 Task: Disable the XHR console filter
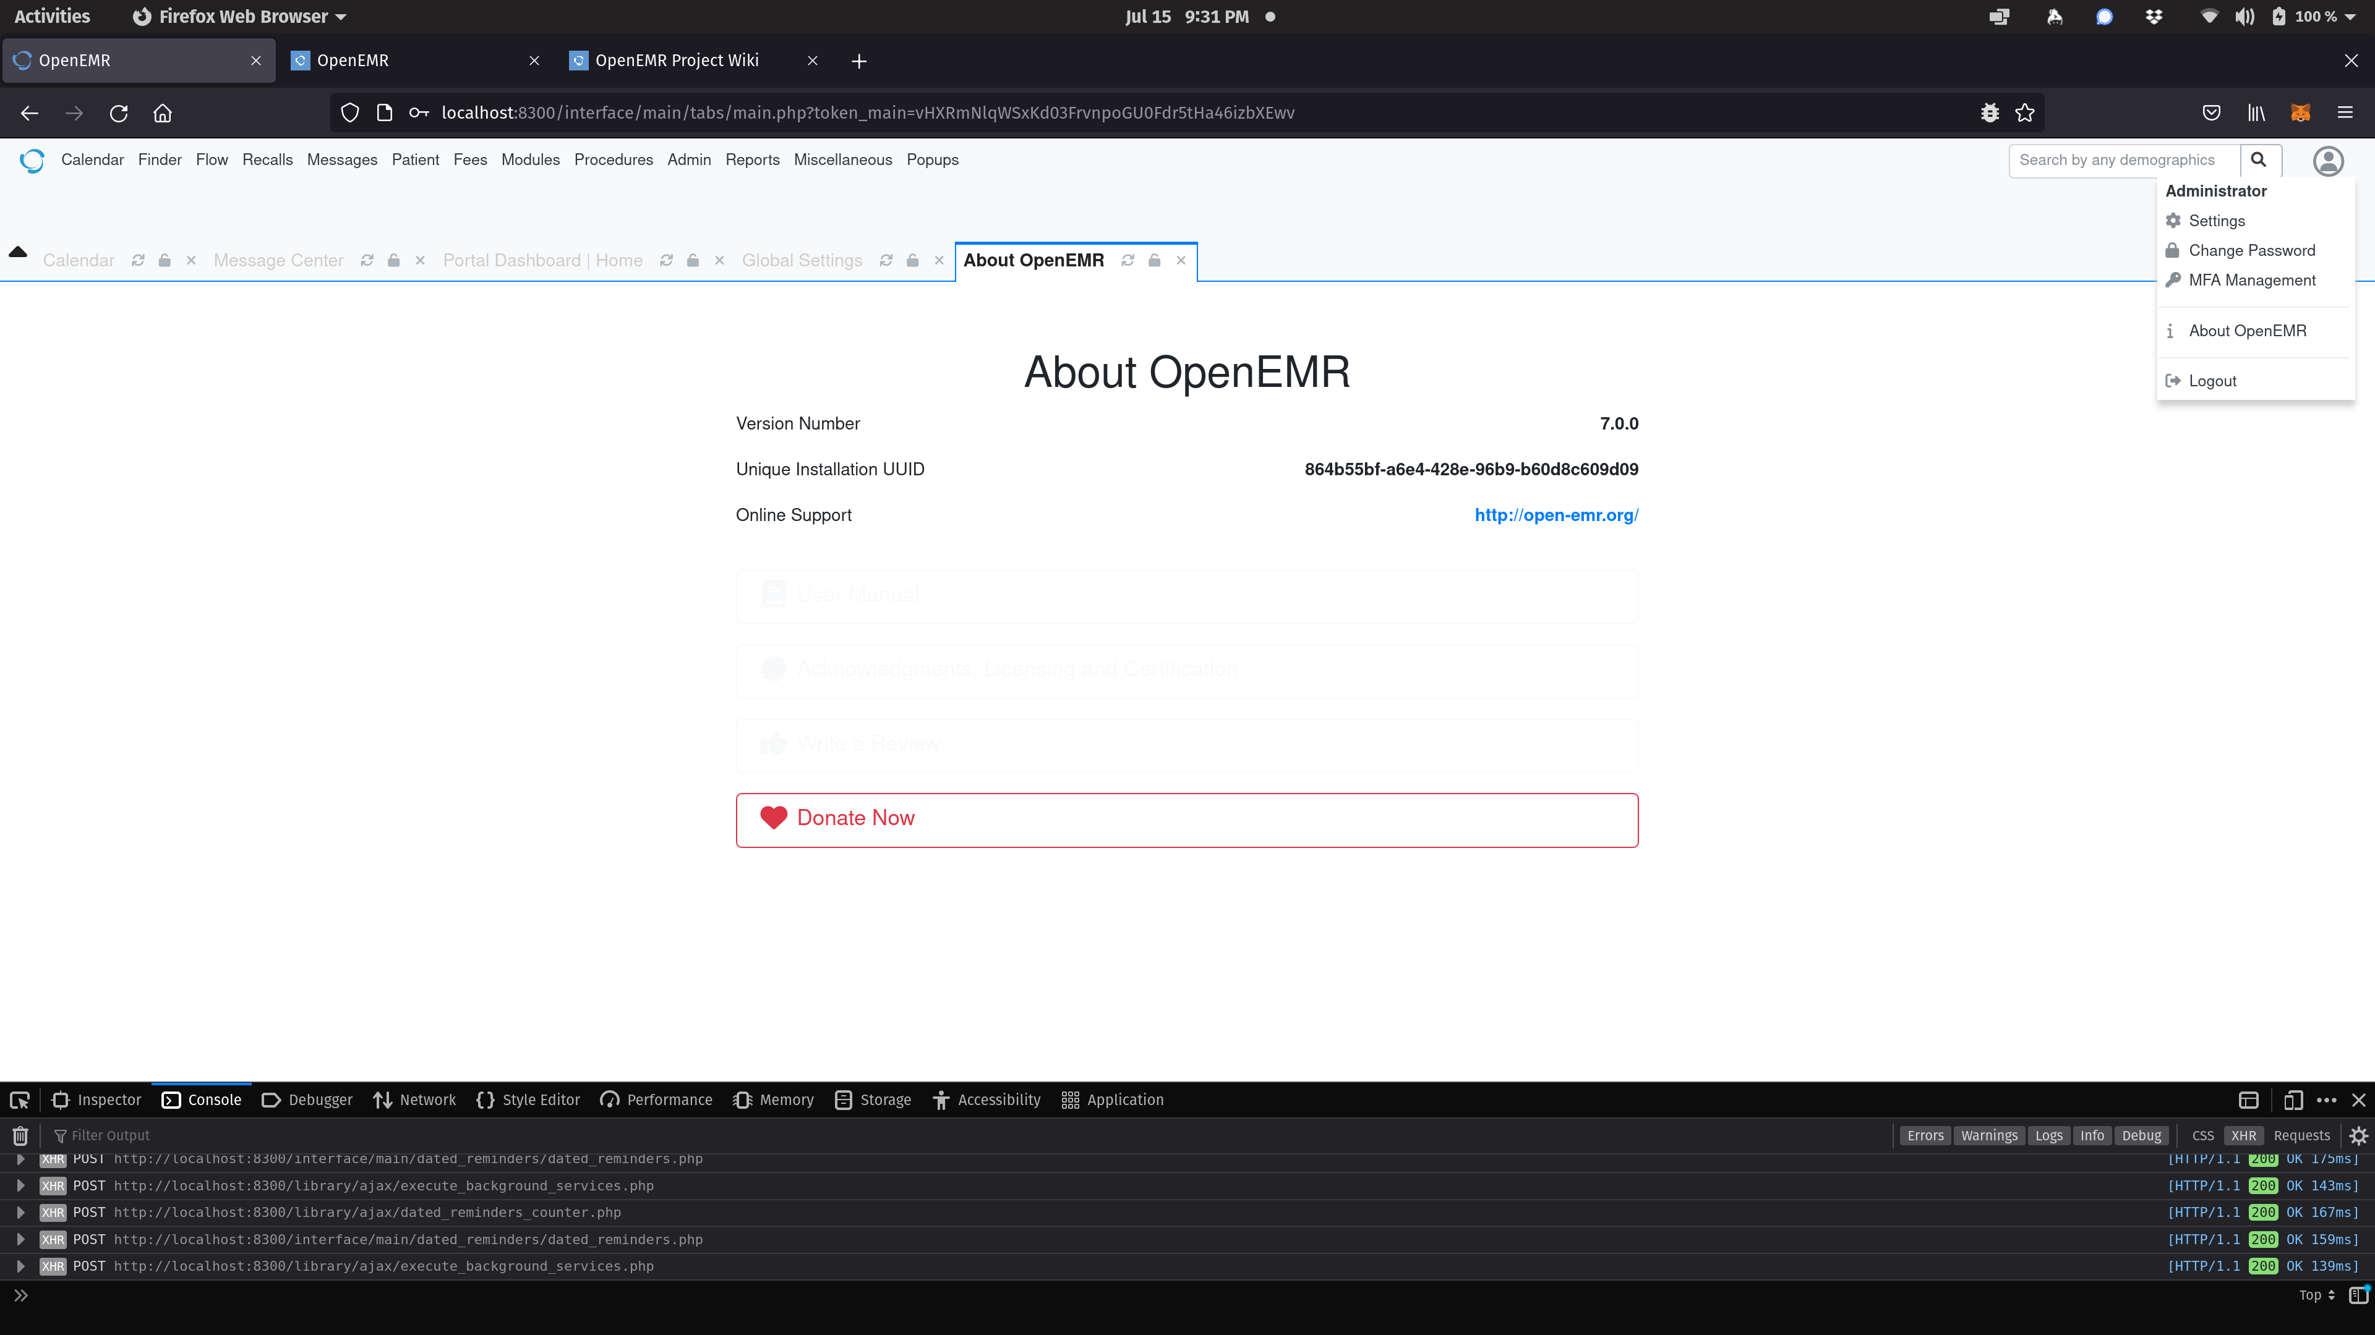pyautogui.click(x=2244, y=1135)
